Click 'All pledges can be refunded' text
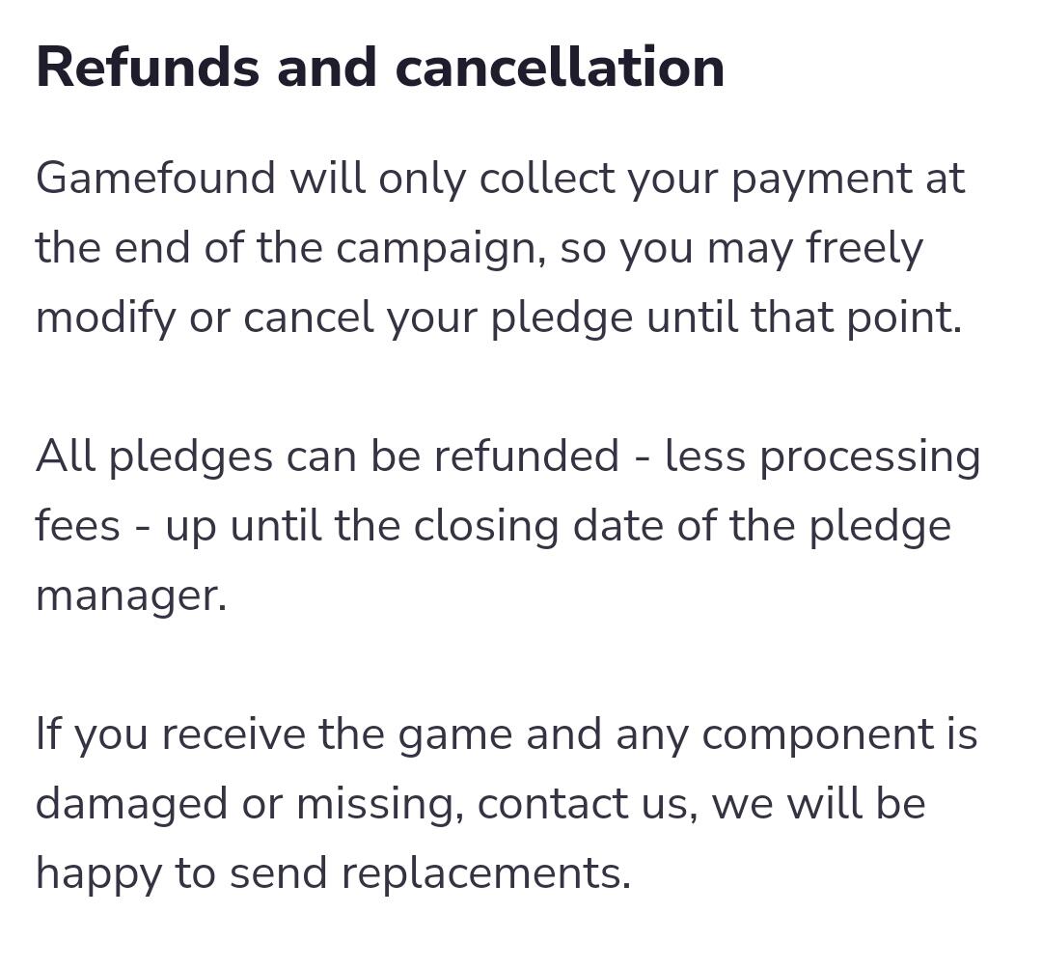The height and width of the screenshot is (969, 1042). (327, 457)
